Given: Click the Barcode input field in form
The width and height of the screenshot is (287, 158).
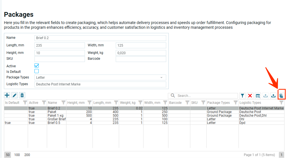Looking at the screenshot, I should pyautogui.click(x=141, y=59).
